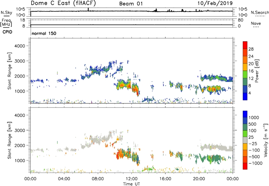The height and width of the screenshot is (186, 269).
Task: Click the 'Power [dB]' colorbar label
Action: (257, 71)
